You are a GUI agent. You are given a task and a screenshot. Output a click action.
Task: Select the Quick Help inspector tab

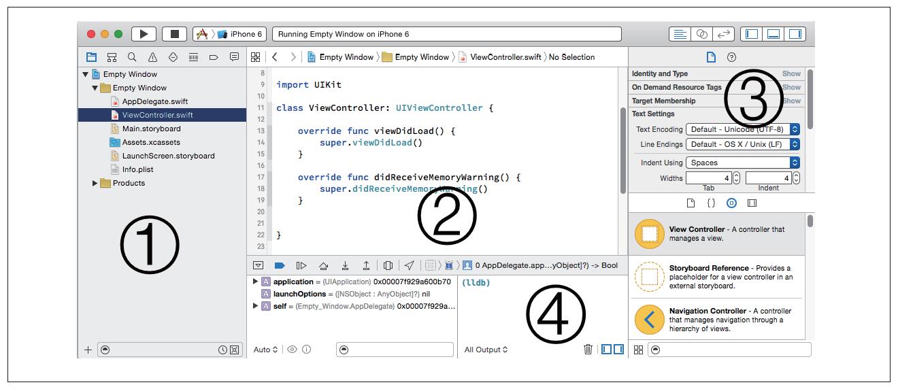point(732,57)
